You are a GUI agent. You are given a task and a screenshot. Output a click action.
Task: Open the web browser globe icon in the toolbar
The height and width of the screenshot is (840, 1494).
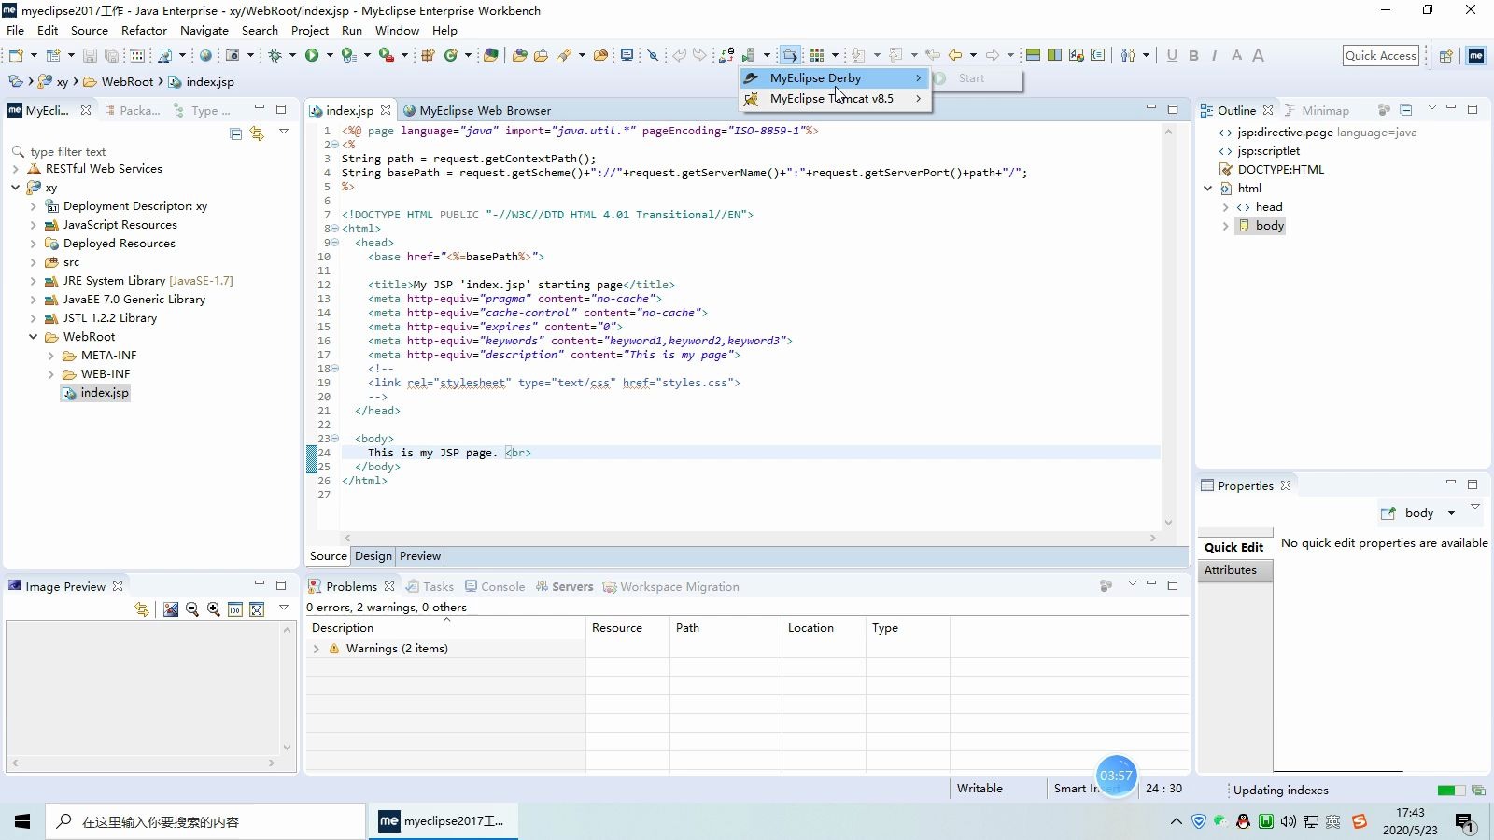(205, 55)
